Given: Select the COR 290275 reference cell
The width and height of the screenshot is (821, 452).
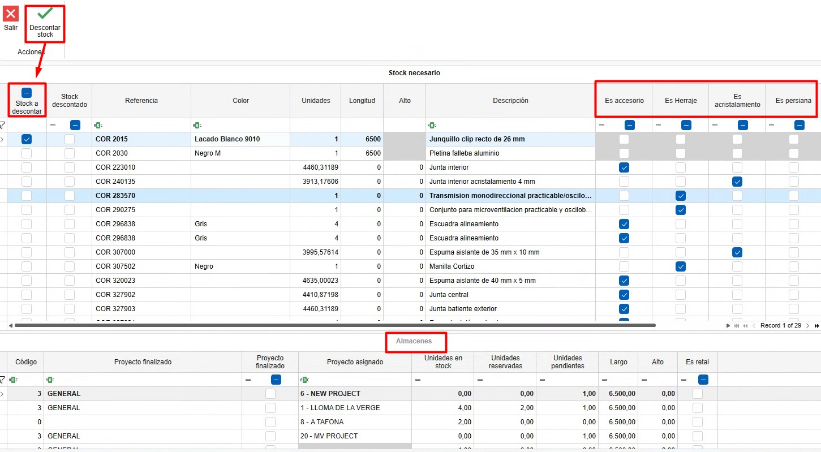Looking at the screenshot, I should coord(141,210).
